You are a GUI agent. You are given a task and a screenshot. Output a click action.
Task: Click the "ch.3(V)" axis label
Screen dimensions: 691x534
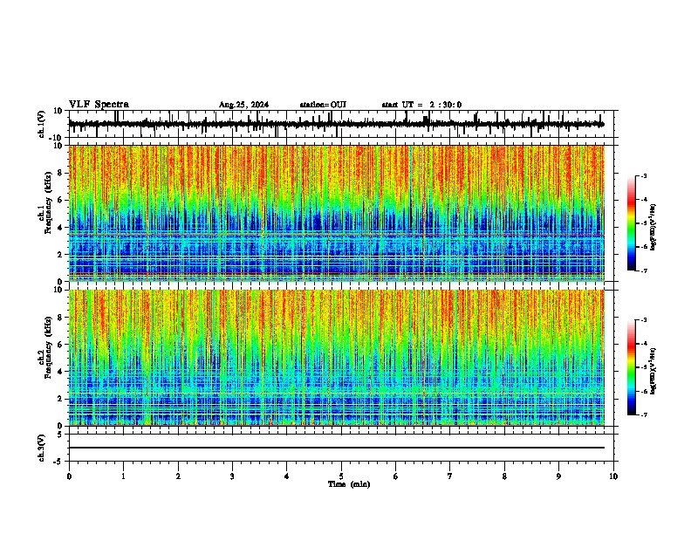(x=42, y=448)
